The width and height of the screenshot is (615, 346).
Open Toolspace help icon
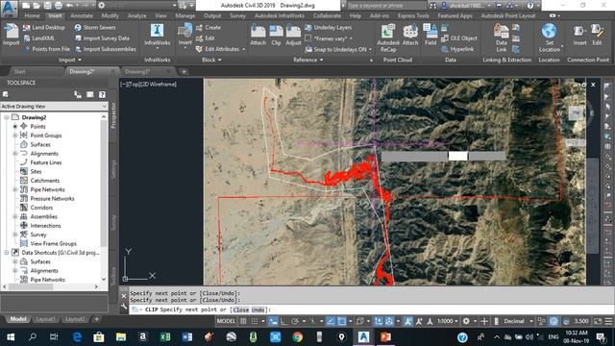(x=102, y=94)
